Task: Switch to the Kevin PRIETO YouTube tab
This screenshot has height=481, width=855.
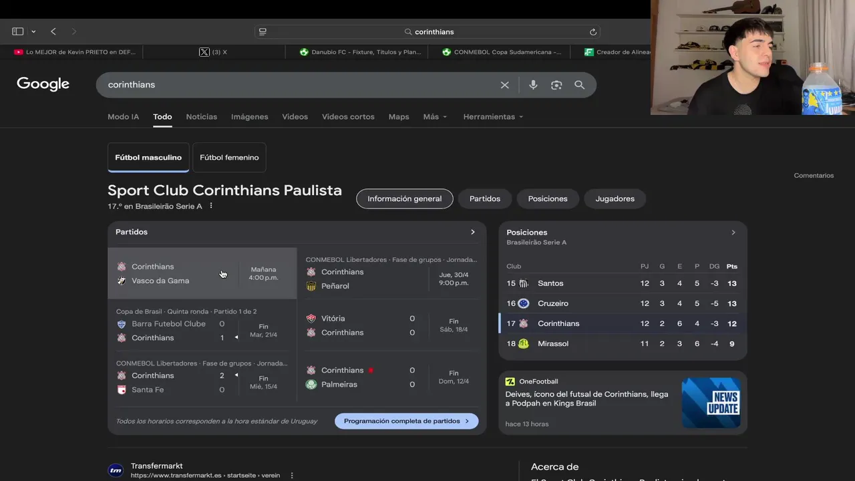Action: click(74, 52)
